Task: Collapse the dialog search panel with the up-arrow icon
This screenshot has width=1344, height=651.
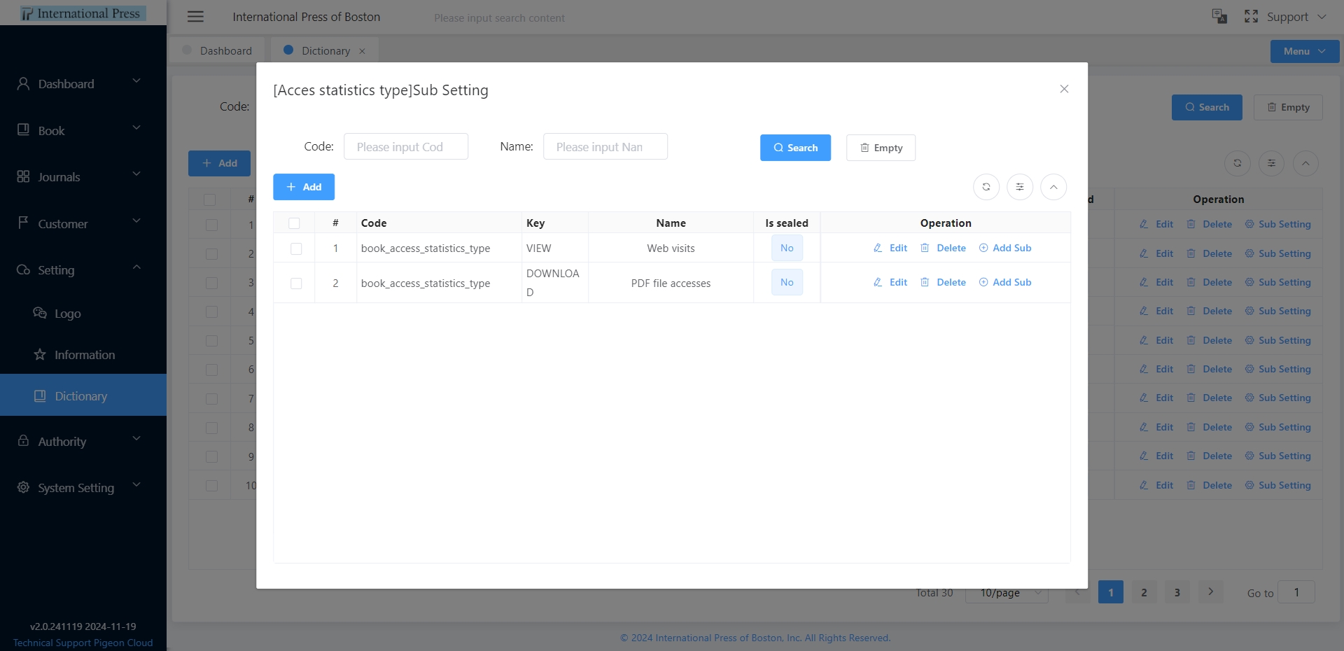Action: pos(1053,187)
